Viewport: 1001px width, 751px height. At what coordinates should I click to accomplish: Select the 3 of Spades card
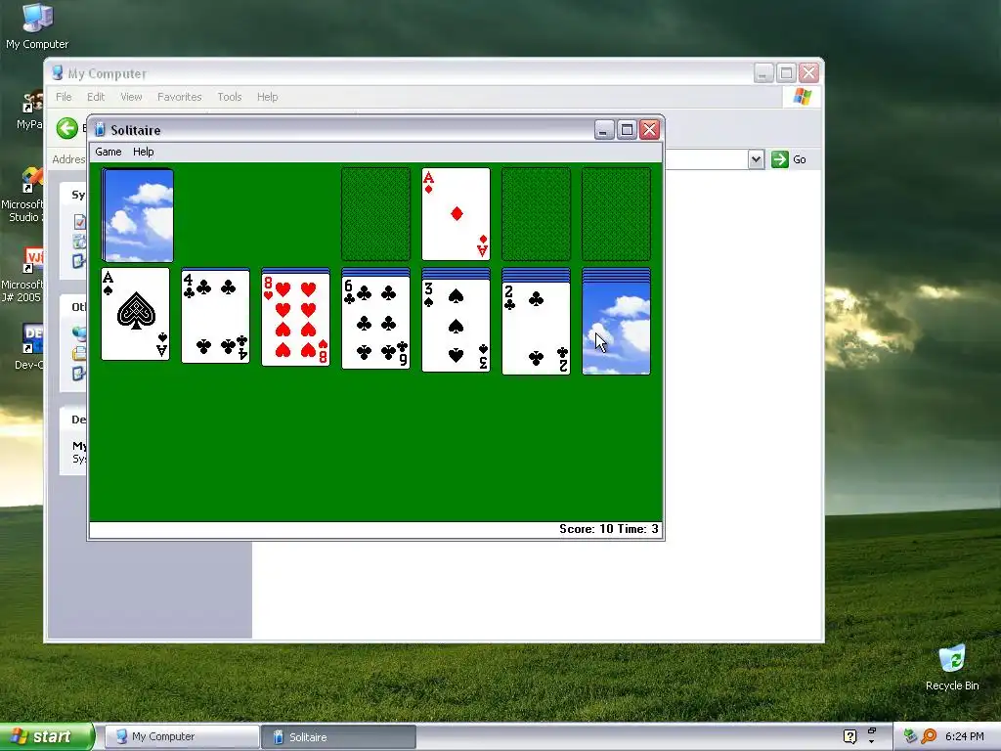click(456, 325)
